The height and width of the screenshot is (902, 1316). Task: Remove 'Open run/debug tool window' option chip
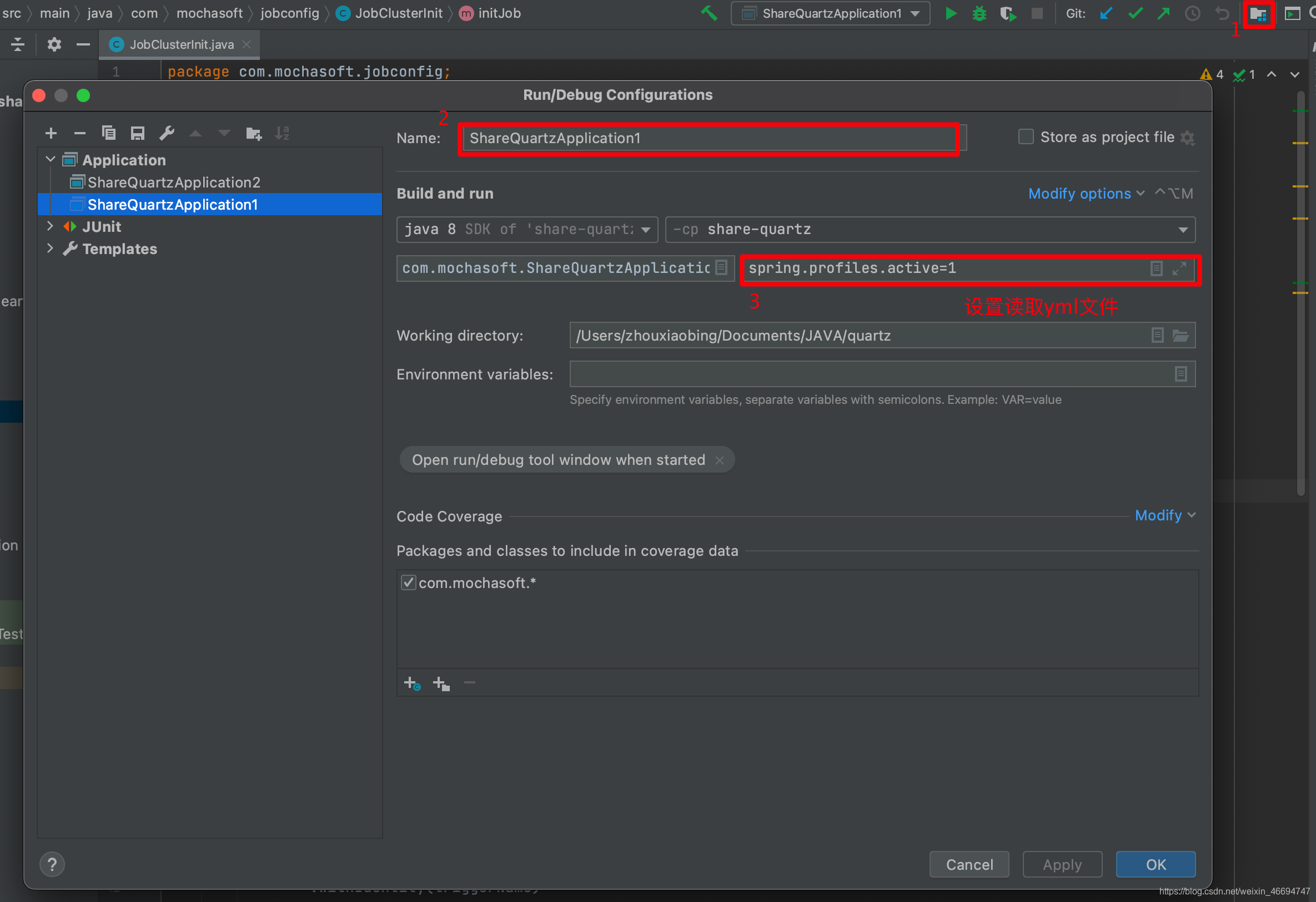click(720, 460)
